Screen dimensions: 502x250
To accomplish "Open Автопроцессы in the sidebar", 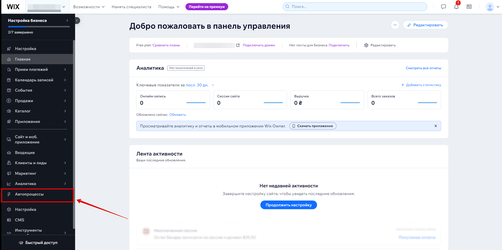I will (37, 194).
